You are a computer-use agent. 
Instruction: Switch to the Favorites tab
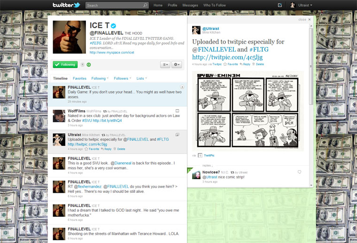(79, 78)
